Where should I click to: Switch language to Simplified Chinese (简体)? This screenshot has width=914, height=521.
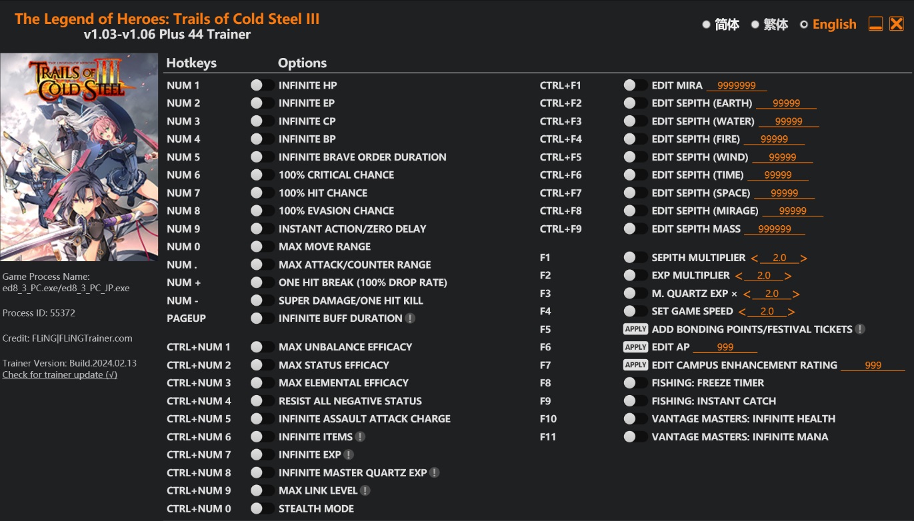tap(706, 25)
